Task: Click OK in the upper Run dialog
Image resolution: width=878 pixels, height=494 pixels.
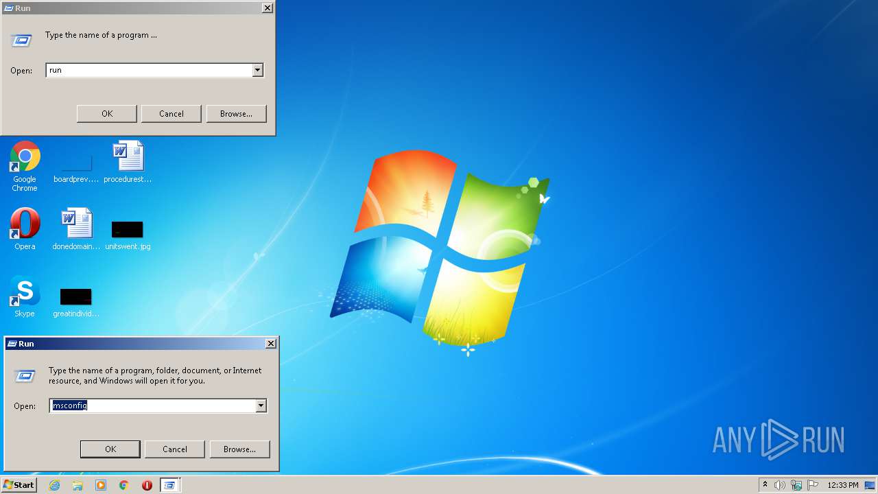Action: click(x=107, y=114)
